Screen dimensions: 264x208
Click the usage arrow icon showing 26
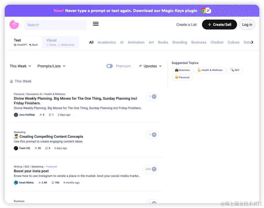tap(36, 148)
